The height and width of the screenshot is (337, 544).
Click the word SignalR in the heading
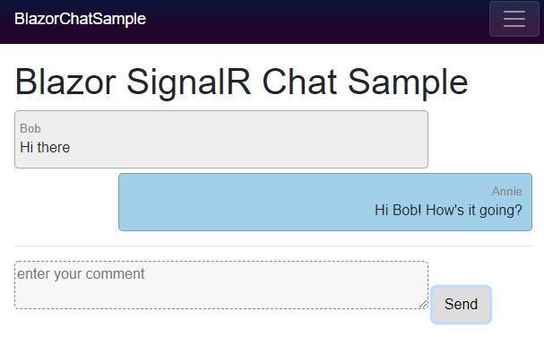click(188, 82)
